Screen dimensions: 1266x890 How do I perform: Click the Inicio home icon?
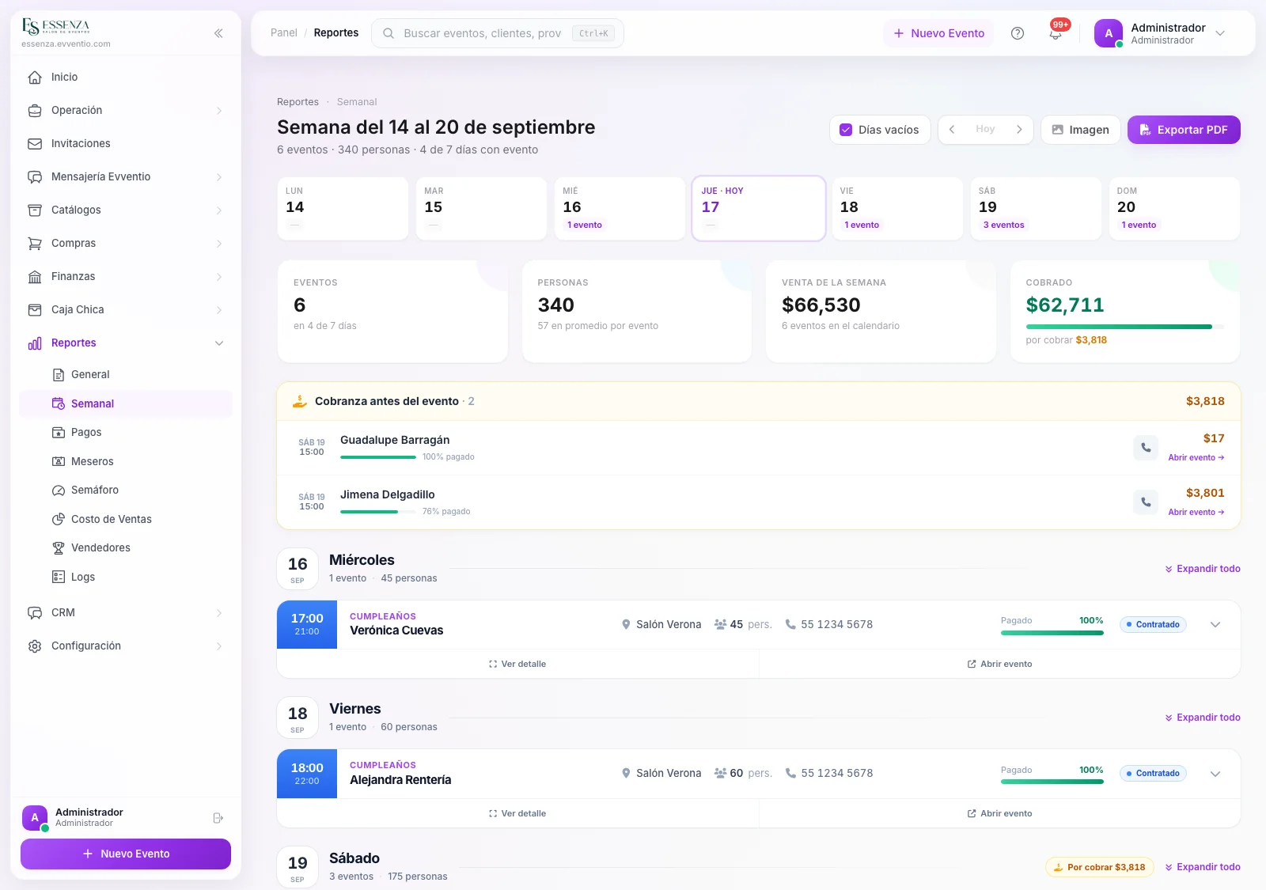click(35, 78)
